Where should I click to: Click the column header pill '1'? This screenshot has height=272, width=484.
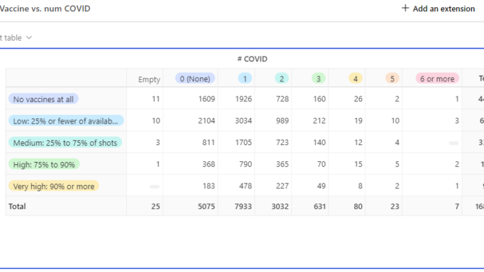[x=245, y=79]
